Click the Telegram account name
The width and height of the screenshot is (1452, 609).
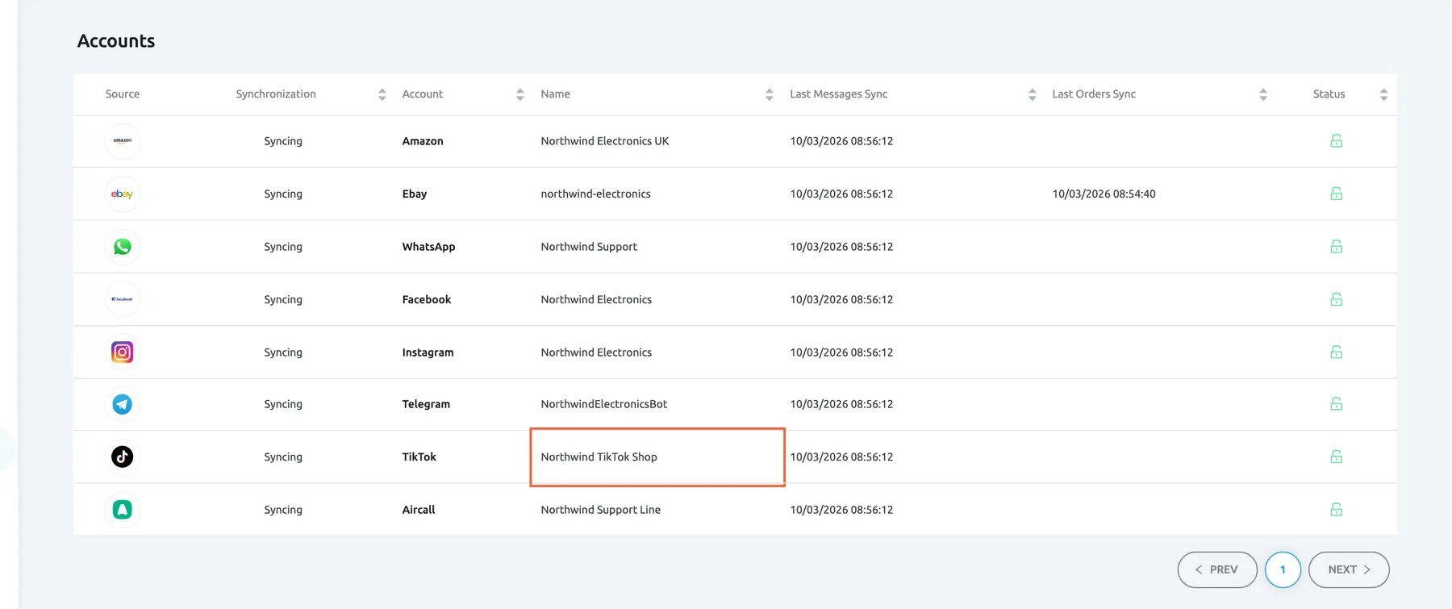point(426,404)
